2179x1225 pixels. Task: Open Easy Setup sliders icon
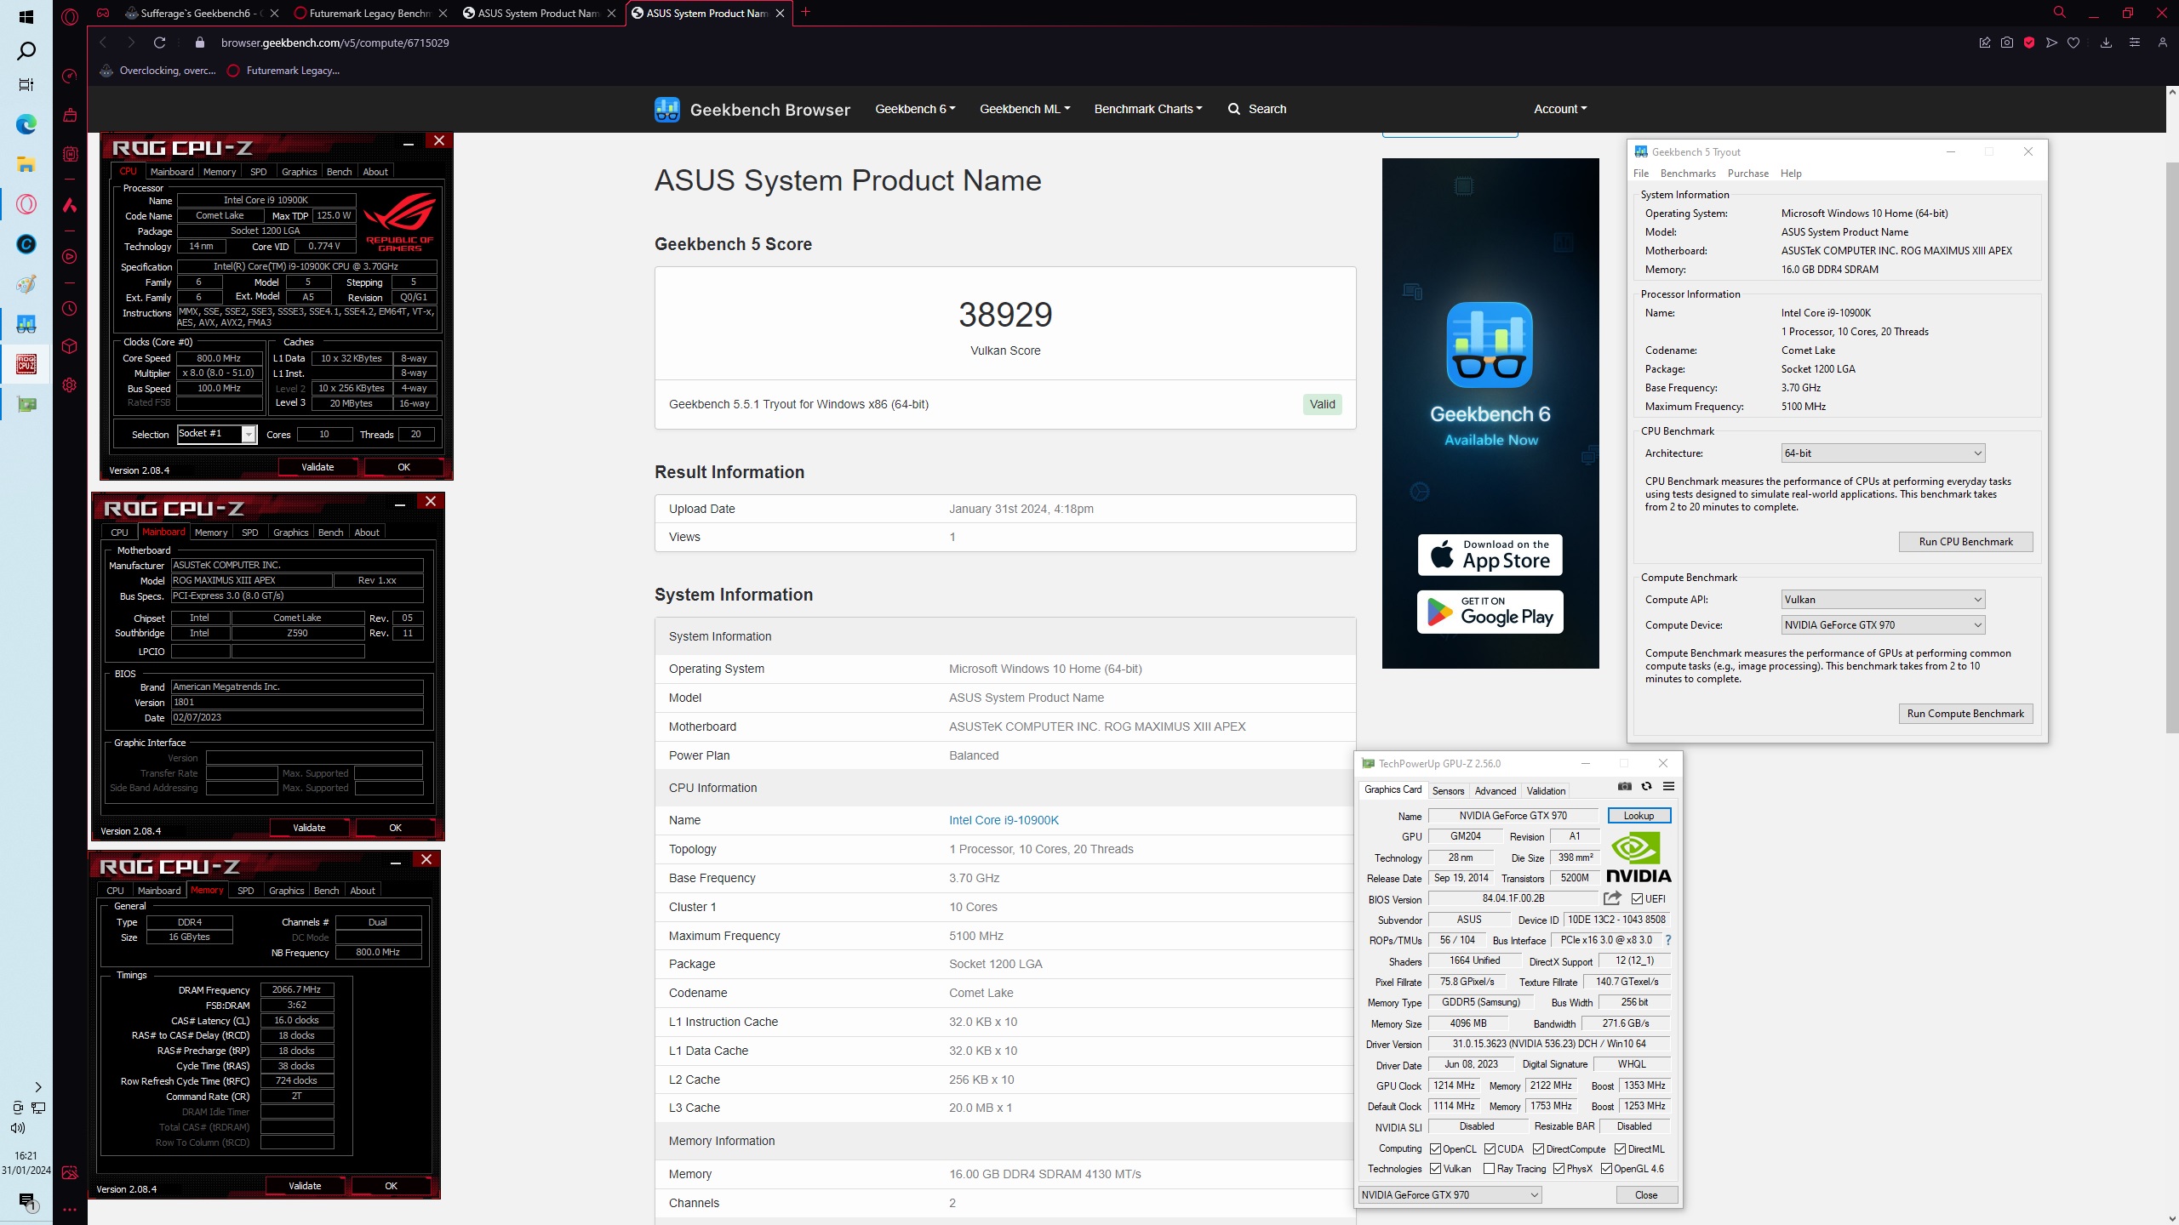click(2134, 43)
